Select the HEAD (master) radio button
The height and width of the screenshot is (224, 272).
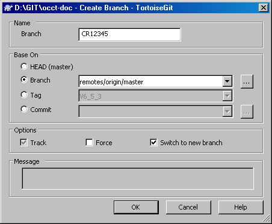tap(24, 66)
